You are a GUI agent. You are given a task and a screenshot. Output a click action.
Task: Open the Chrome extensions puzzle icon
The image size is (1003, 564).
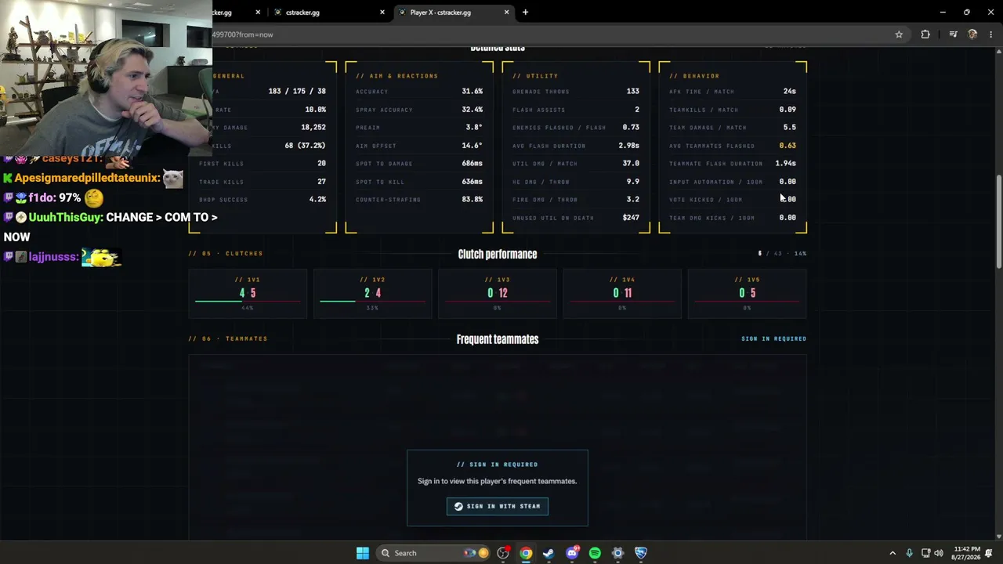925,34
